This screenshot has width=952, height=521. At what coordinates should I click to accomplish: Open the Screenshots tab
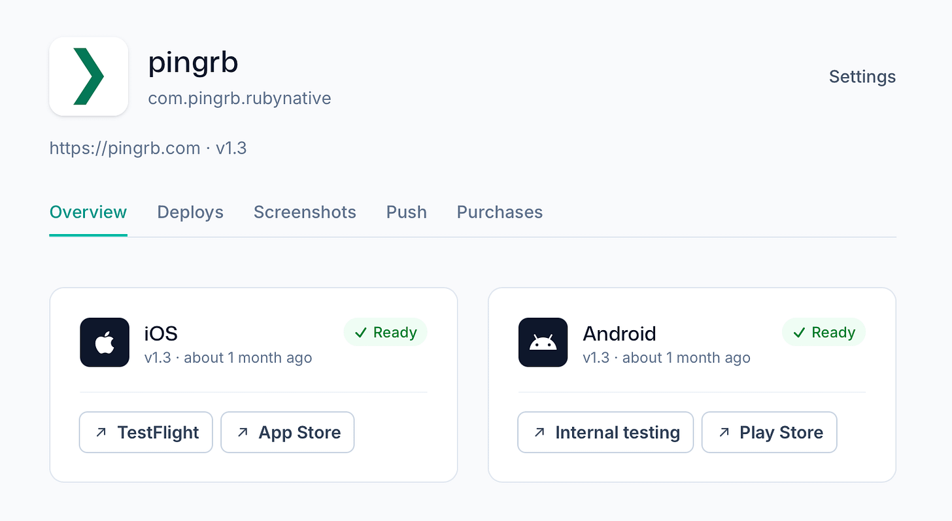click(305, 212)
